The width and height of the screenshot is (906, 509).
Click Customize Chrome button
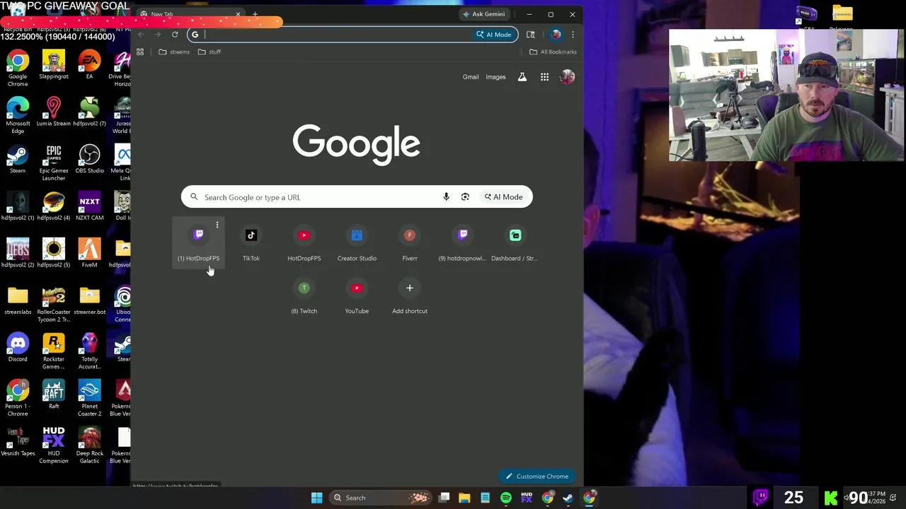pos(537,476)
